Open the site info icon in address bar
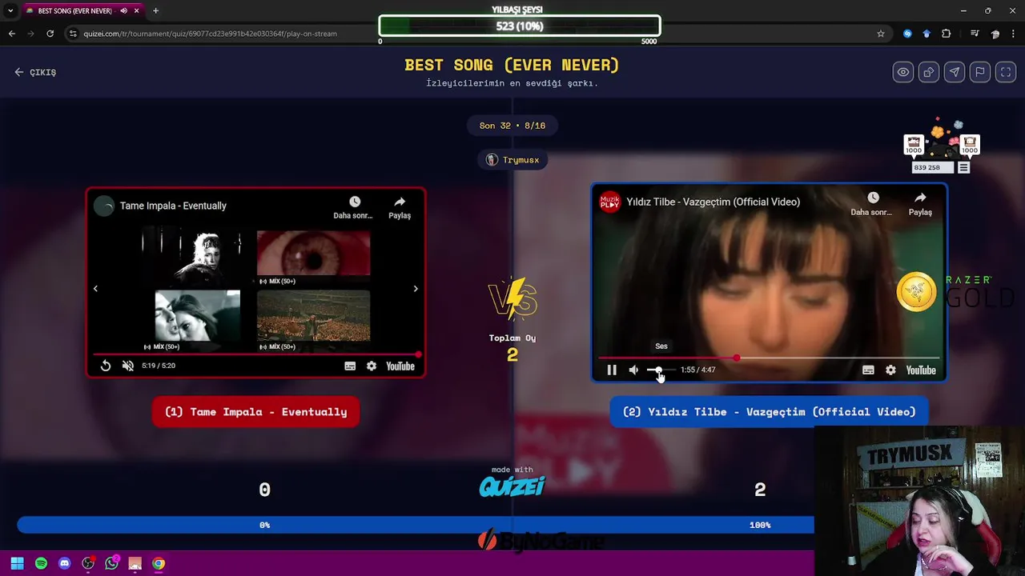Image resolution: width=1025 pixels, height=576 pixels. tap(73, 34)
